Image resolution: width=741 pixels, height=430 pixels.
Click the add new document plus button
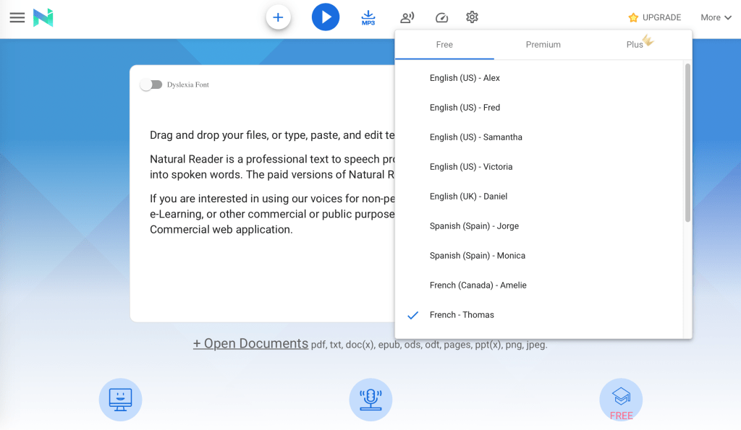pos(278,17)
